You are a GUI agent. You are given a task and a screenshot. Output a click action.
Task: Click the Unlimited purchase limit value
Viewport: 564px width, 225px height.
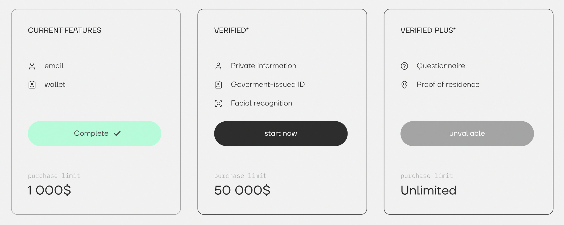click(428, 190)
